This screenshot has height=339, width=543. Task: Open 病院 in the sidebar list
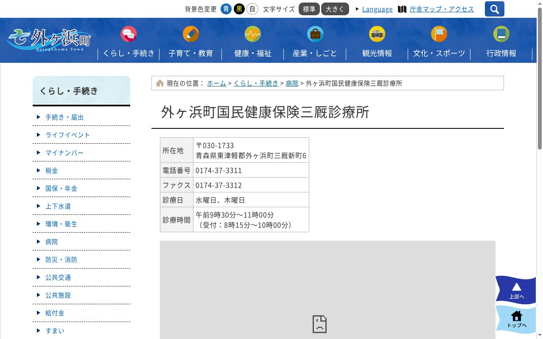pyautogui.click(x=52, y=242)
